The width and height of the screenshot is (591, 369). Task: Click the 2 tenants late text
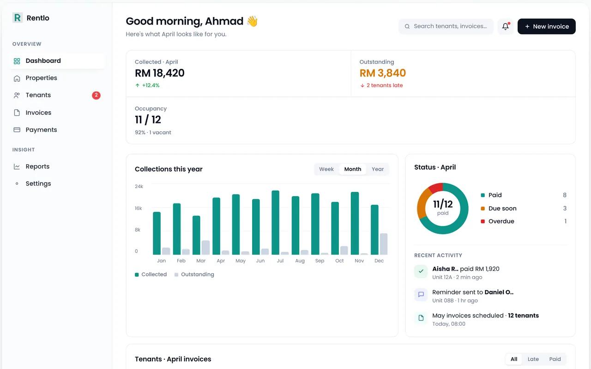[x=385, y=85]
